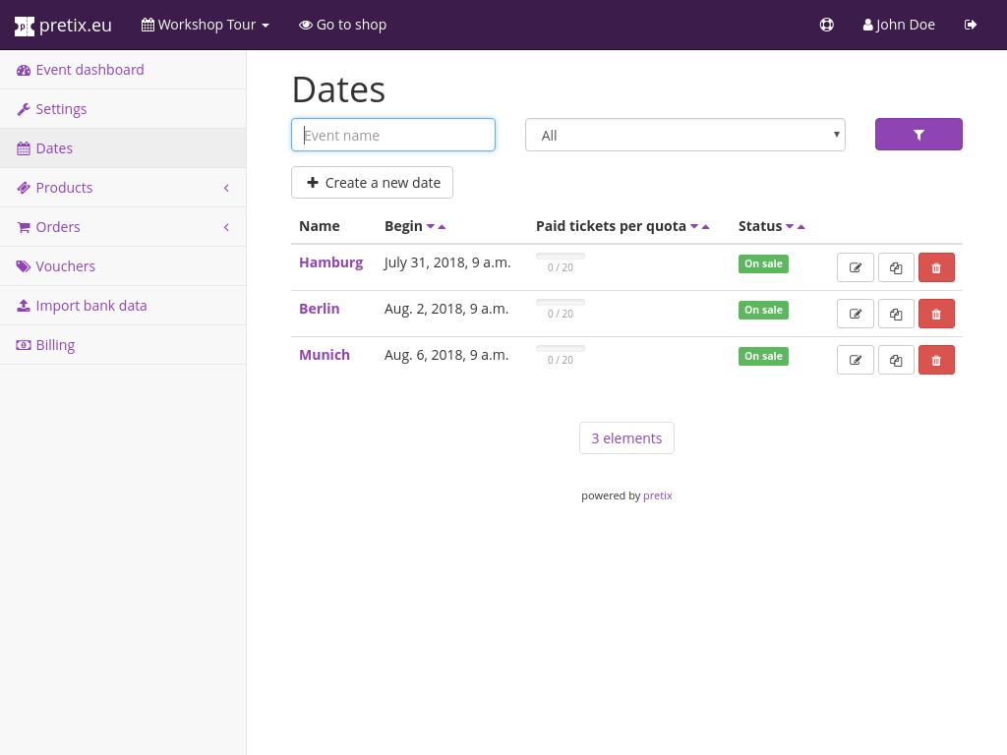Open Settings in sidebar

click(x=123, y=109)
